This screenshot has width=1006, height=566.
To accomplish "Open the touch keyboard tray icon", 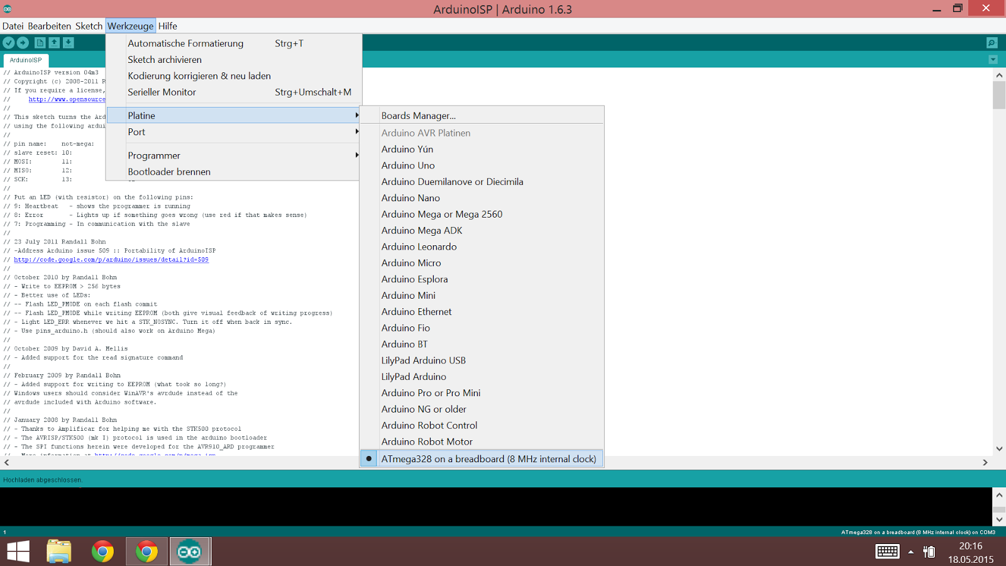I will [x=887, y=552].
